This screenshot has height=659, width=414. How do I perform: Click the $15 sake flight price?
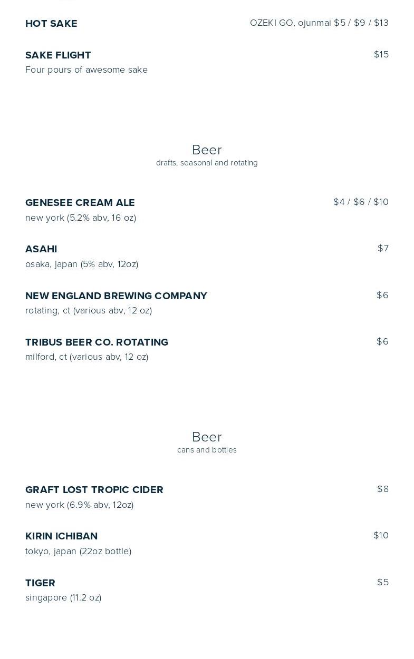tap(381, 54)
